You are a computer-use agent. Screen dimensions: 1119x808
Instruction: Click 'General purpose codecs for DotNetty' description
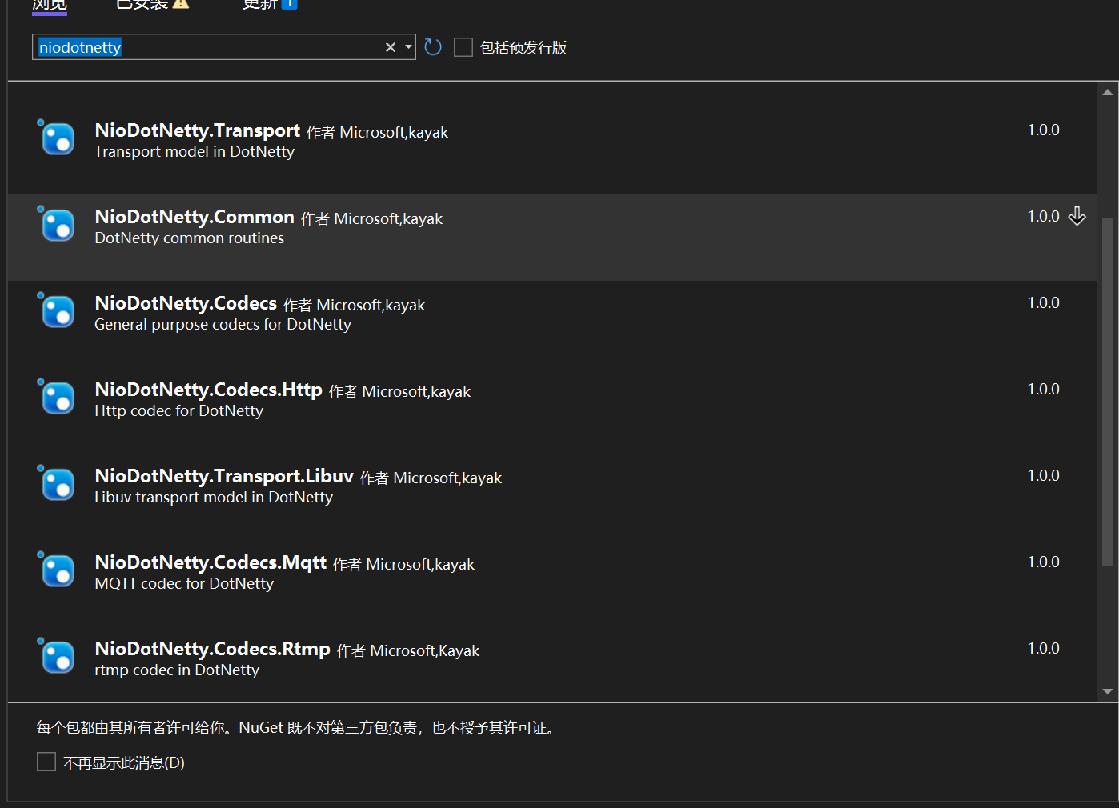[x=223, y=325]
